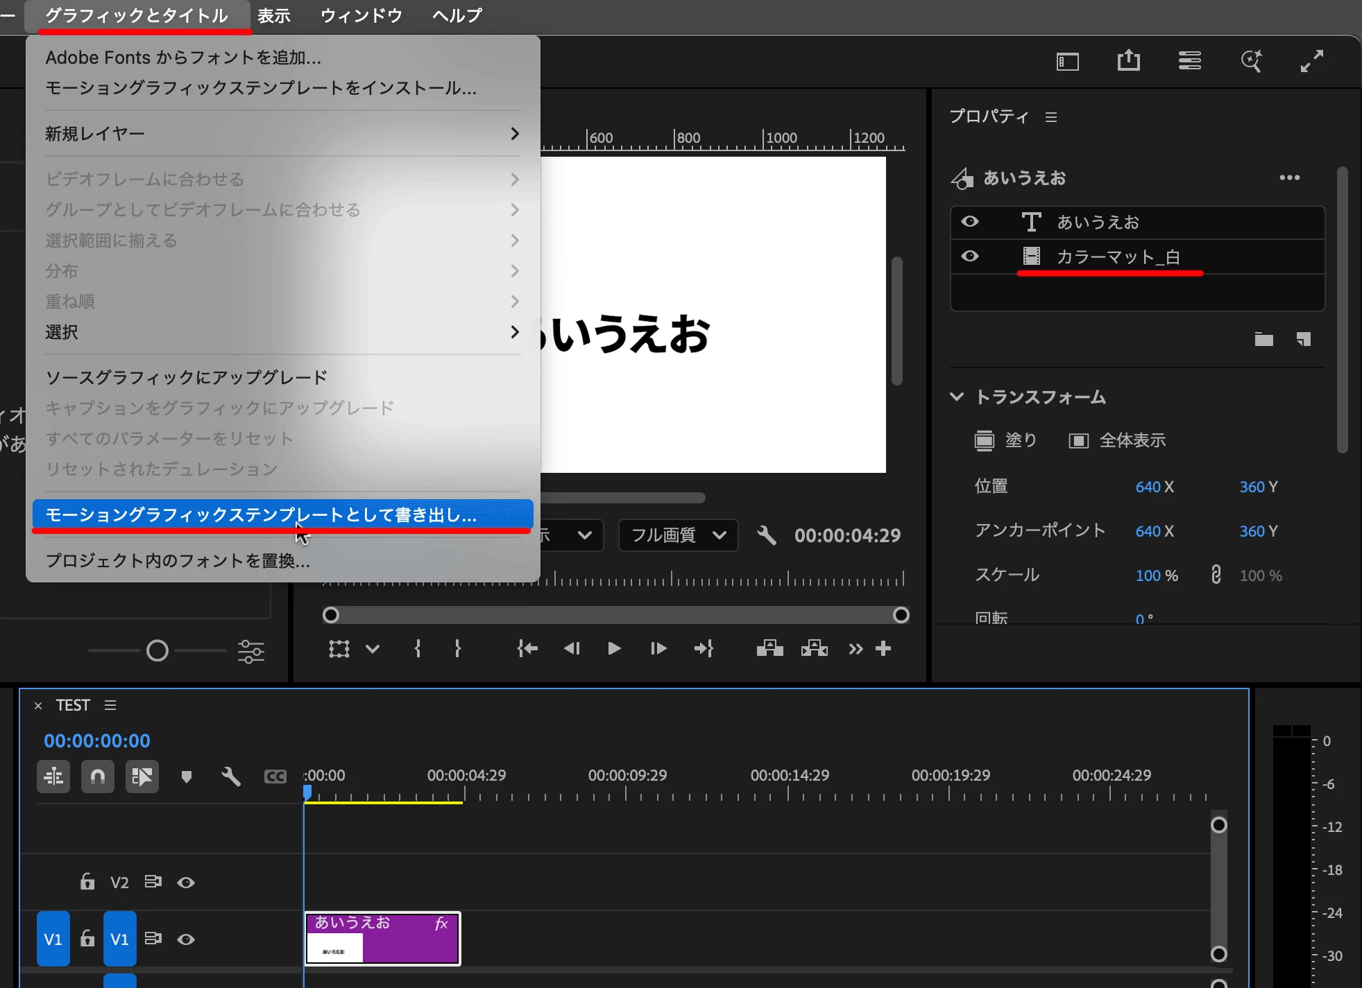Click the new layer icon in Properties

pyautogui.click(x=1303, y=339)
